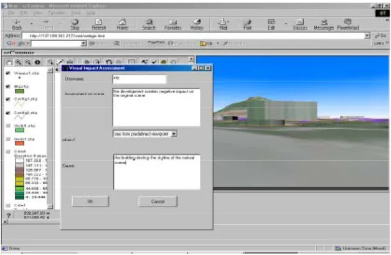The width and height of the screenshot is (391, 255).
Task: Click the Edit icon in the browser toolbar
Action: 271,24
